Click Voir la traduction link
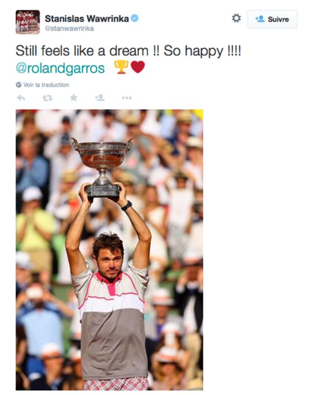Screen dimensions: 312x395 [46, 85]
